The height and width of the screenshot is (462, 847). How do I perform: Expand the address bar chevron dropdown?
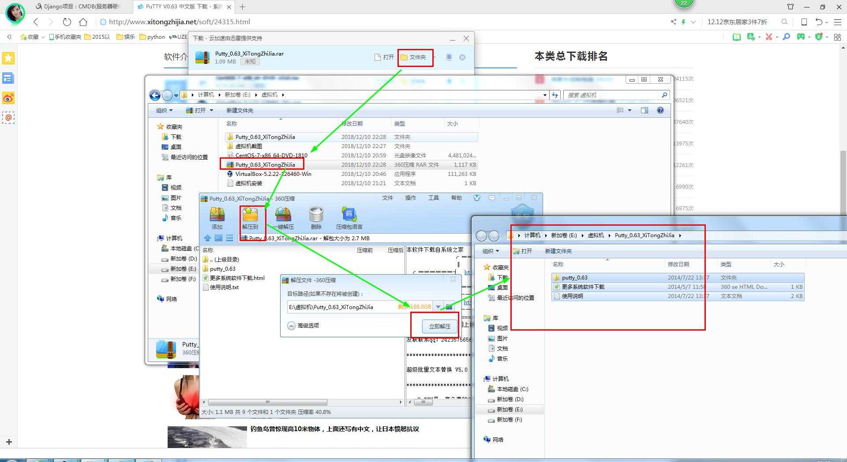pos(693,22)
